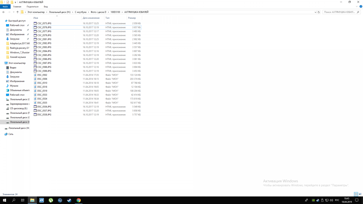This screenshot has width=363, height=204.
Task: Open Customize Quick Access Toolbar dropdown
Action: [15, 2]
